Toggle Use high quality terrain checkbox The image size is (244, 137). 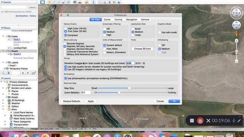click(66, 67)
